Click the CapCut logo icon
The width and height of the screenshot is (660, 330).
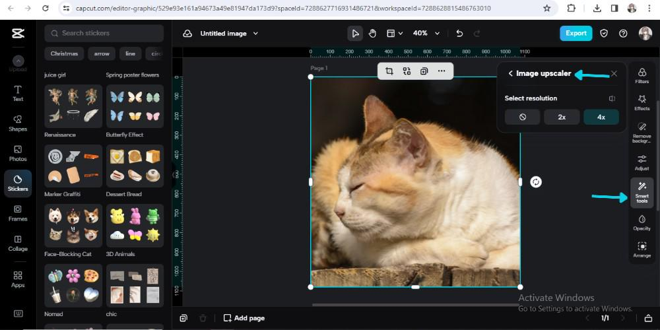(18, 33)
